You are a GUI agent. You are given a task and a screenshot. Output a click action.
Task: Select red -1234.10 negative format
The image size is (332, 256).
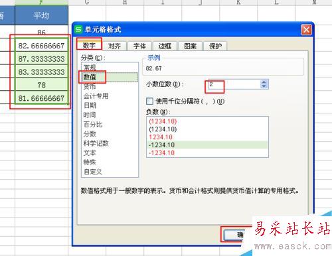tap(207, 153)
